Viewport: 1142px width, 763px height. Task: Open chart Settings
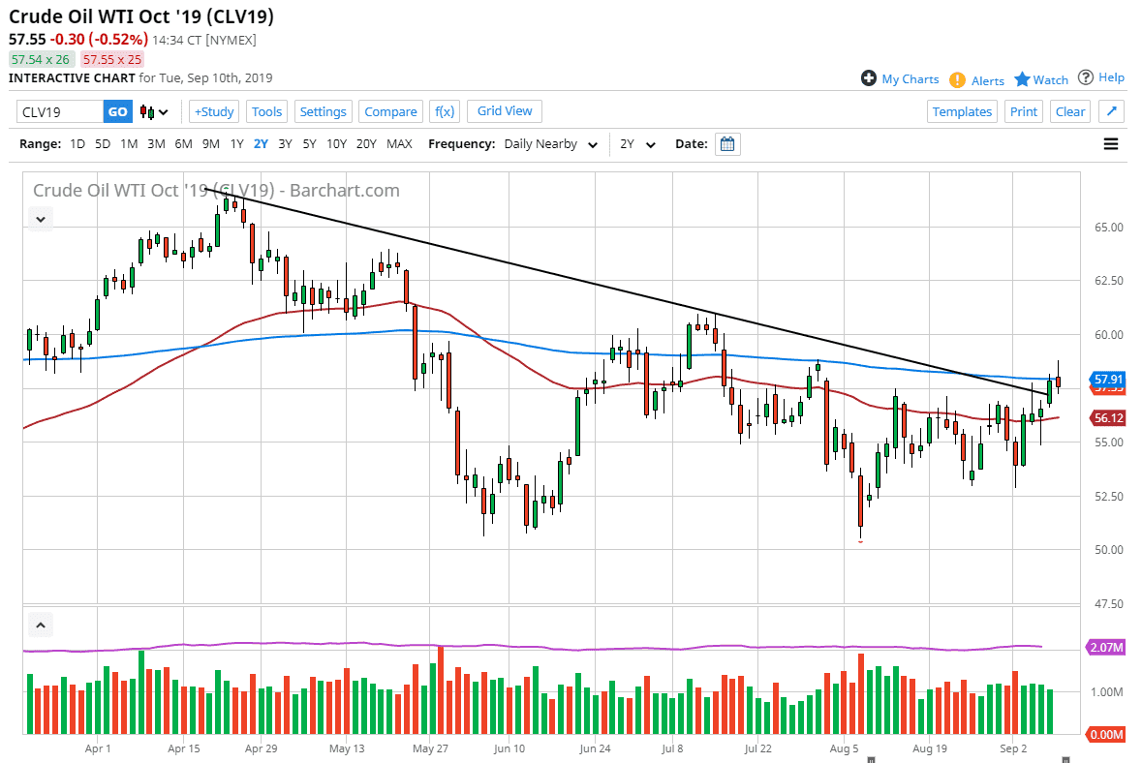(323, 111)
